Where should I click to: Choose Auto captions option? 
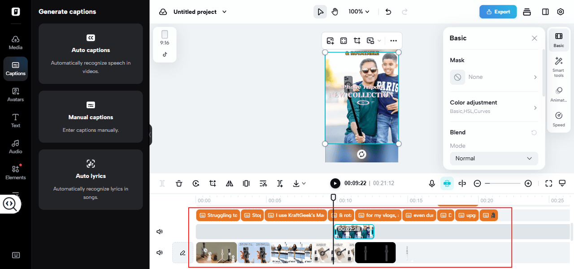(x=91, y=54)
